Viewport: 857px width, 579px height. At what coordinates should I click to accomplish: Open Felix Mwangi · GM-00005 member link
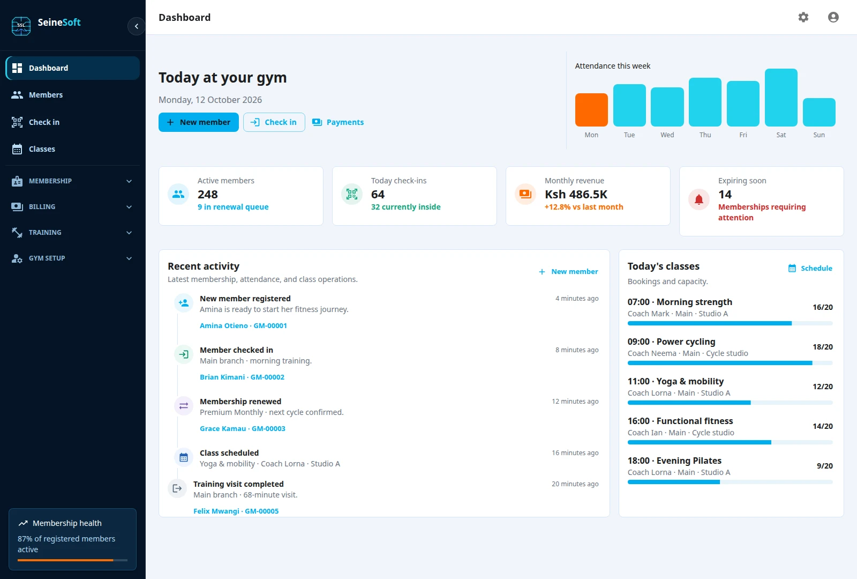tap(236, 511)
